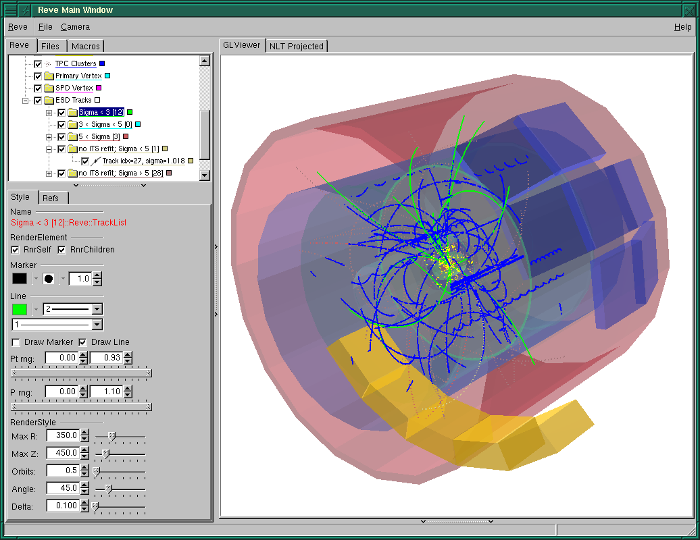Image resolution: width=700 pixels, height=540 pixels.
Task: Click the folder icon beside ESD Tracks
Action: (x=49, y=100)
